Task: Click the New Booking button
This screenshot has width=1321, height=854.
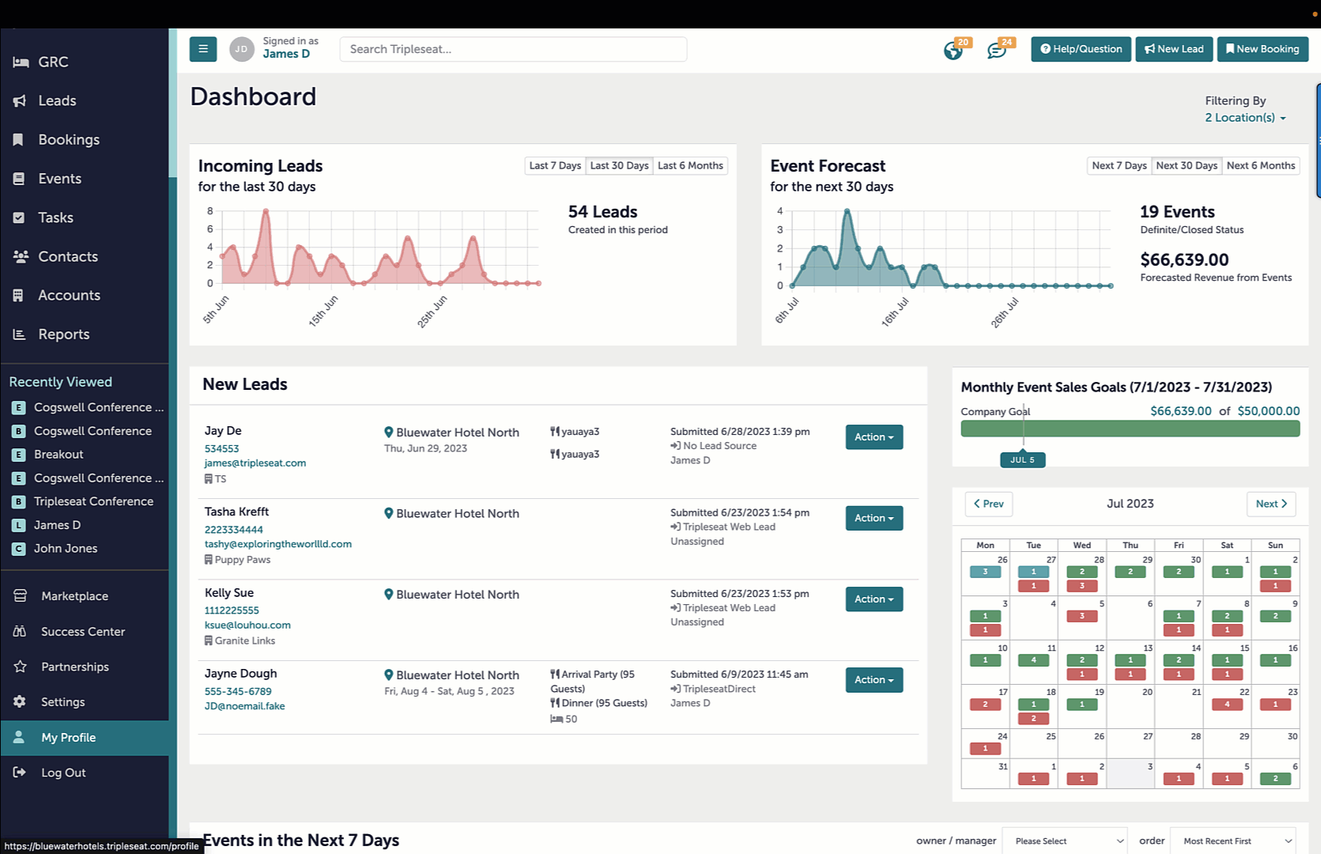Action: pos(1262,49)
